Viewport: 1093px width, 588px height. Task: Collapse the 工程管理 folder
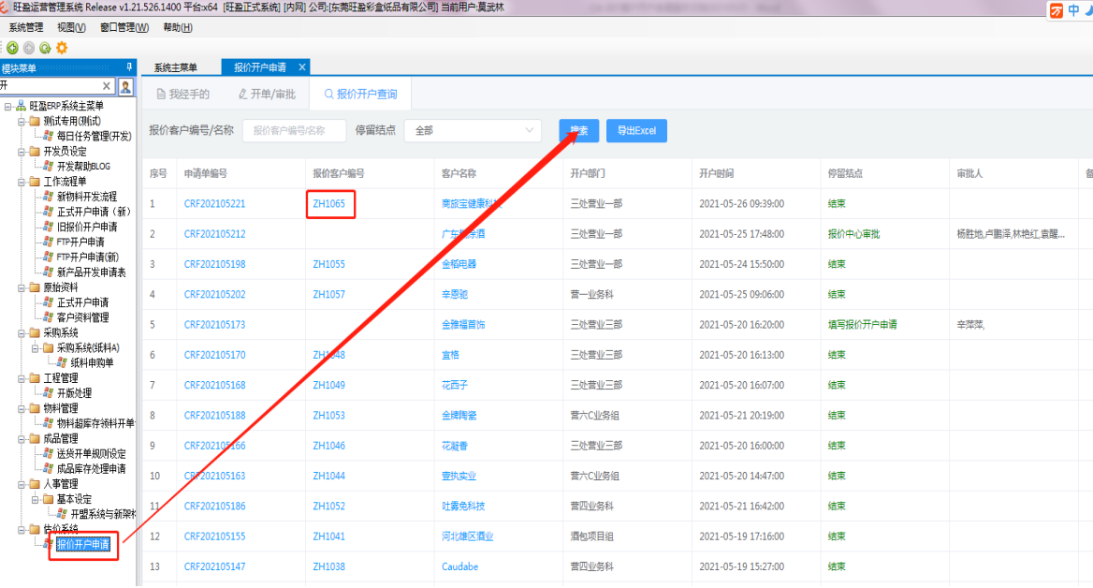coord(21,377)
